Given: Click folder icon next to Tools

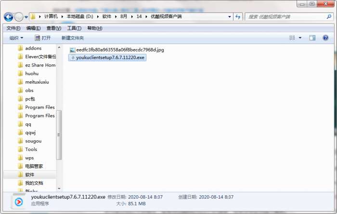Looking at the screenshot, I should tap(20, 149).
